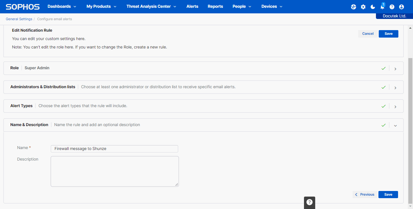The height and width of the screenshot is (209, 413).
Task: Click the bottom Save button
Action: pos(388,194)
